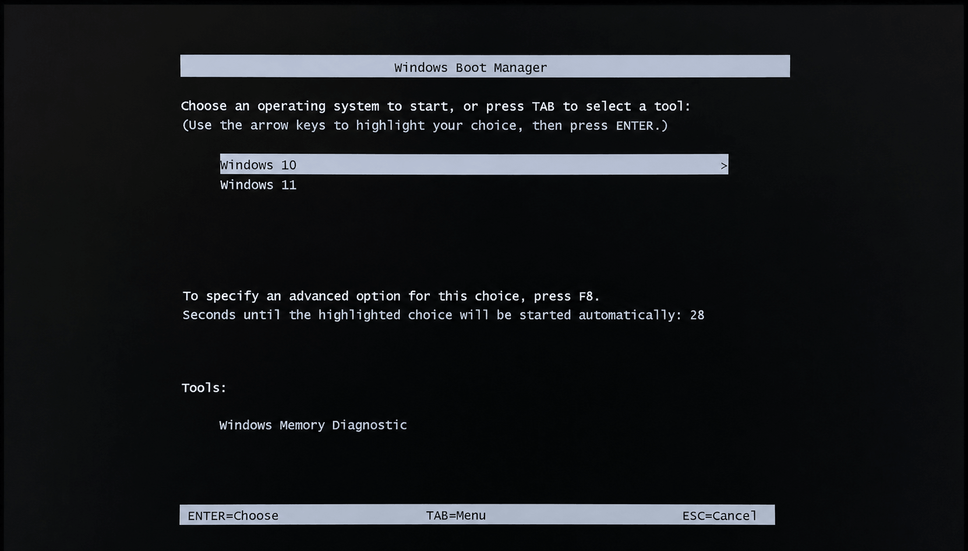Click the 'press F8' advanced option text
This screenshot has width=968, height=551.
566,296
